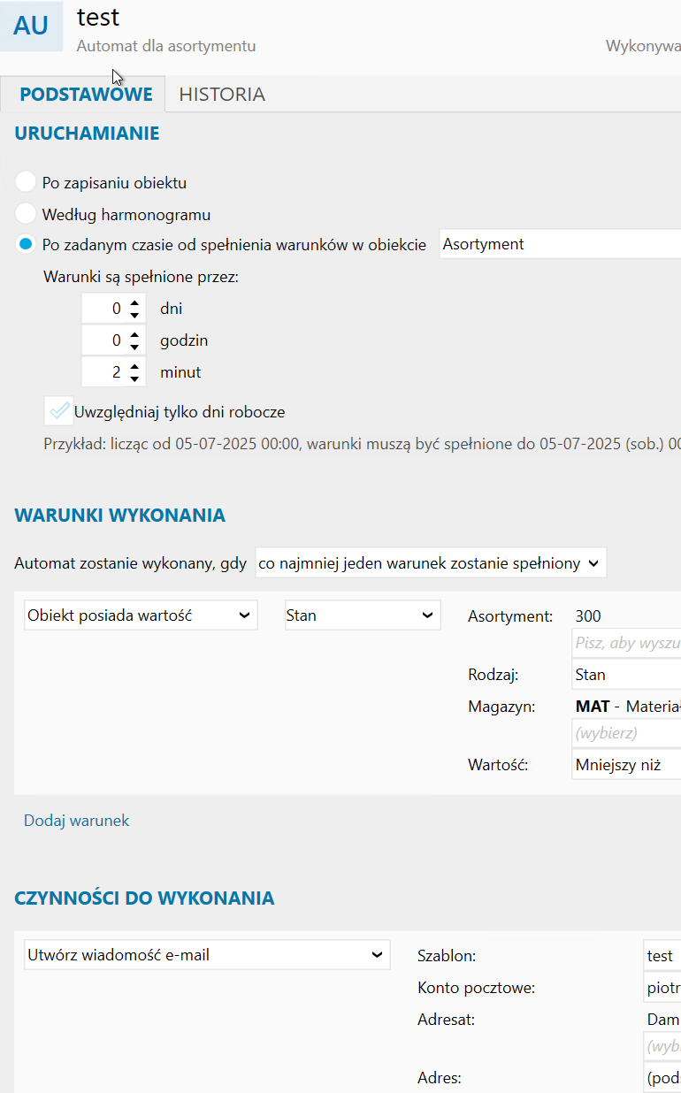The height and width of the screenshot is (1093, 681).
Task: Decrease the dni spinner value
Action: [134, 315]
